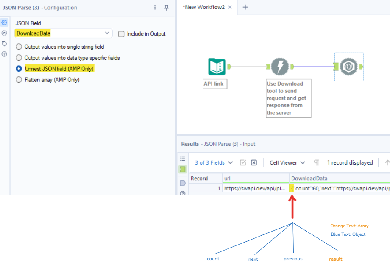This screenshot has width=390, height=265.
Task: Open the JSON Field DownloadData dropdown
Action: click(x=64, y=33)
